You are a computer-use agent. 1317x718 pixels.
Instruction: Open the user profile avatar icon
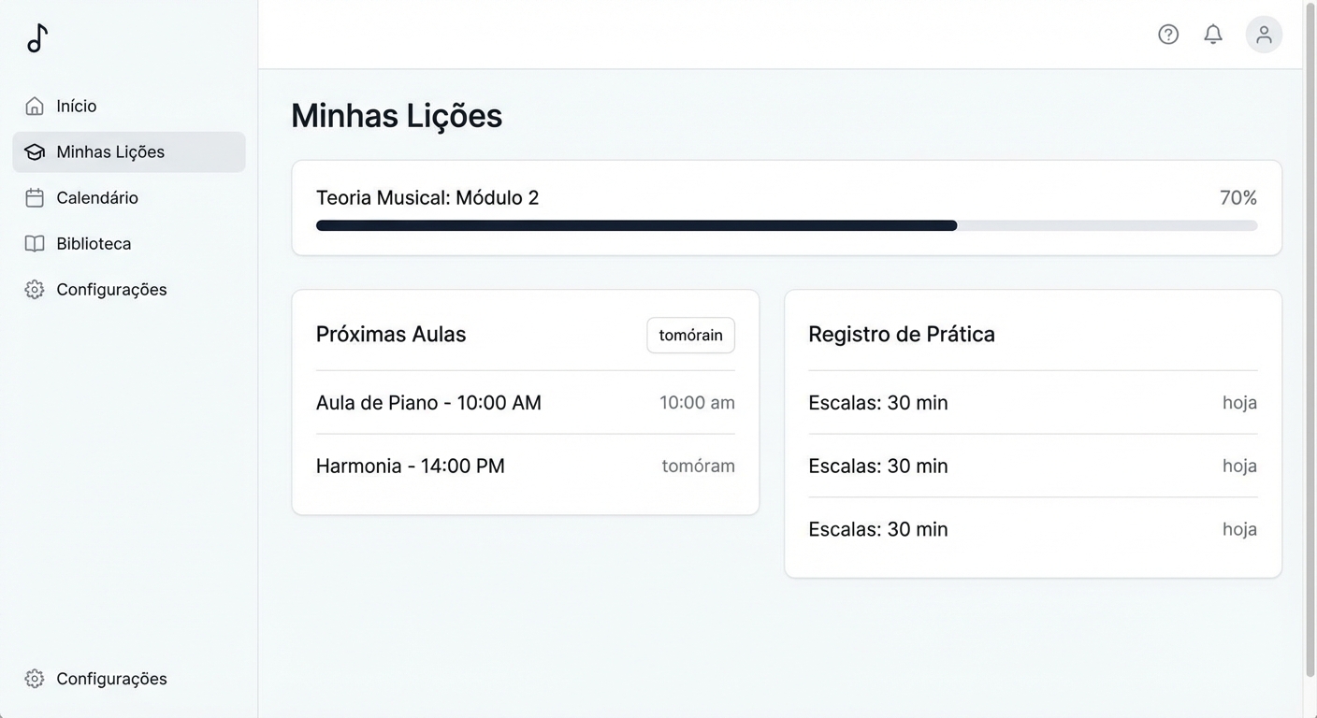[1264, 34]
